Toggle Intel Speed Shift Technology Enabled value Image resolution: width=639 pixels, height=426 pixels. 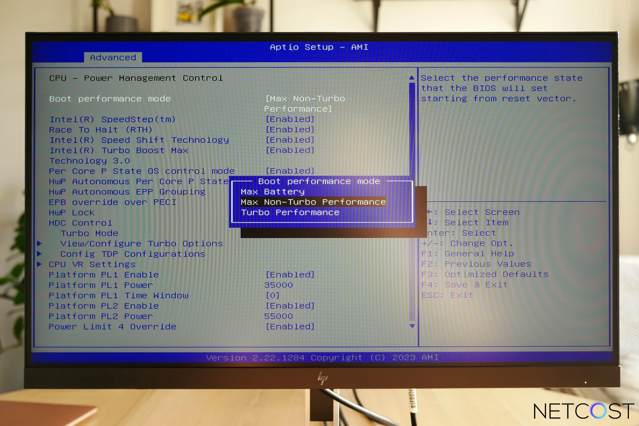tap(290, 140)
